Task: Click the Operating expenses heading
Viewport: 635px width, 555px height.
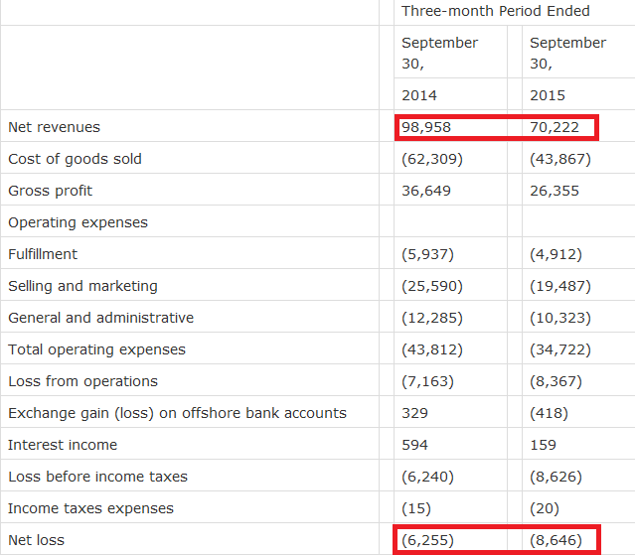Action: (x=78, y=222)
